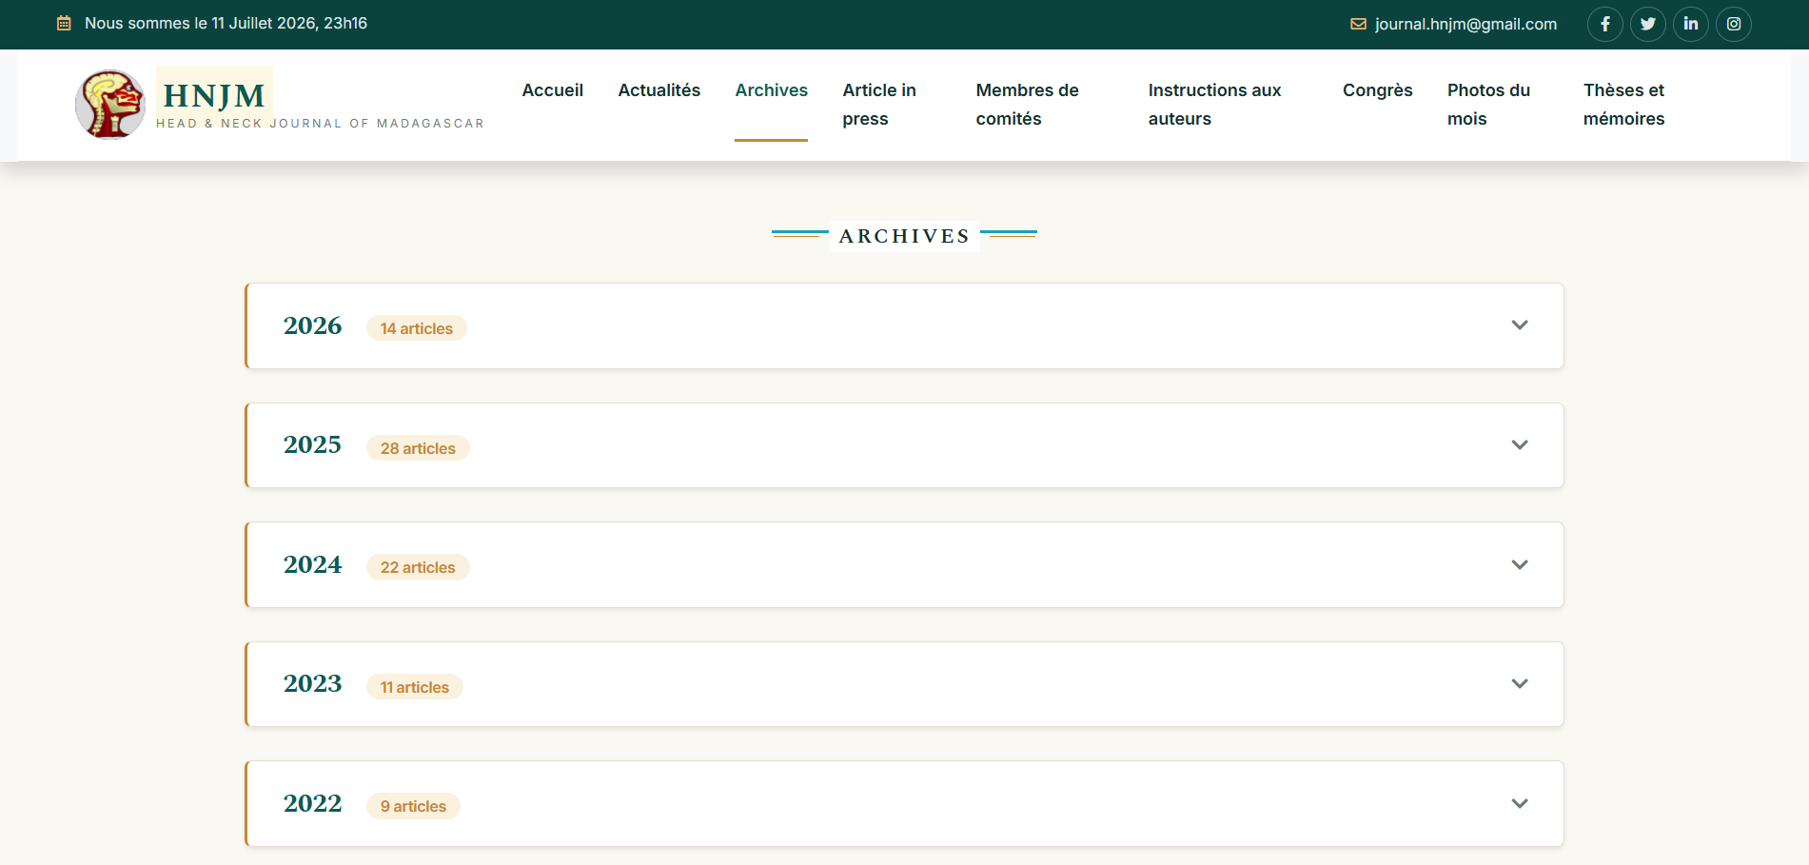Click the calendar icon in top bar
Image resolution: width=1809 pixels, height=865 pixels.
(64, 23)
